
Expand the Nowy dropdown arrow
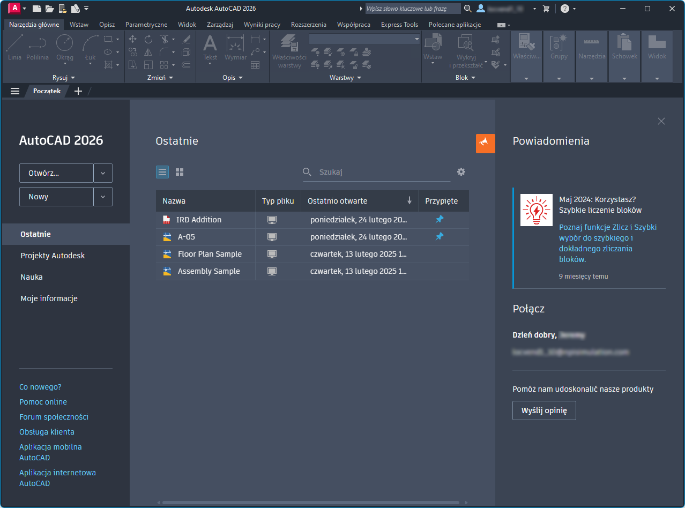103,197
